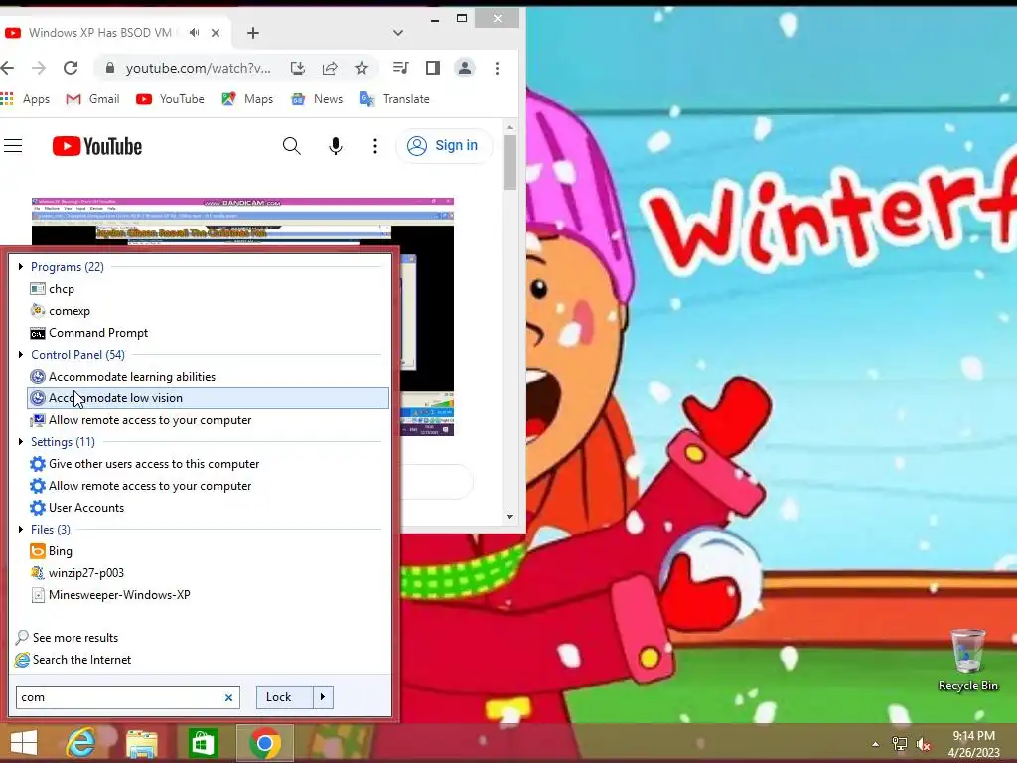Open Chrome profile icon

(465, 68)
